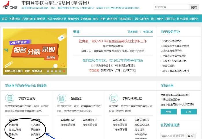Open 学历查询 in the navigation bar
This screenshot has height=139, width=202.
(x=27, y=19)
